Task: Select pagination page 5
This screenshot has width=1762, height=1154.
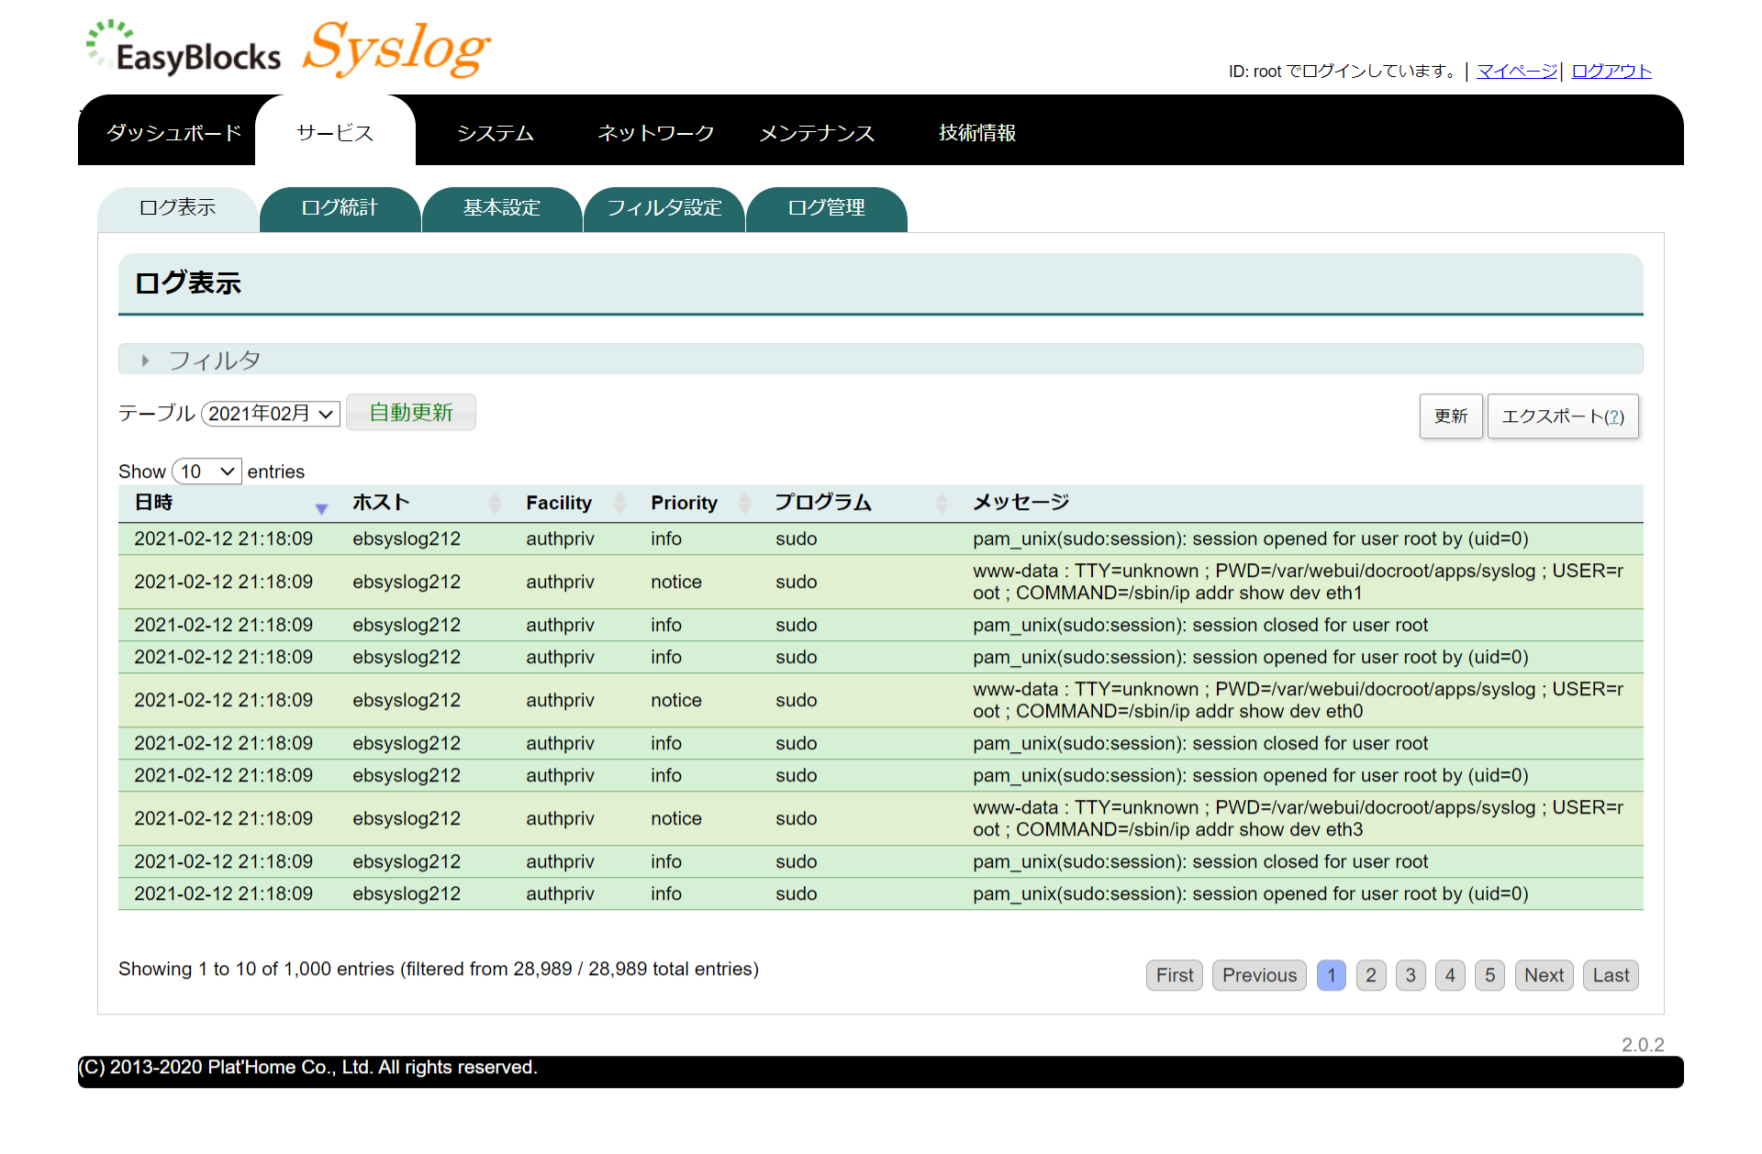Action: 1490,975
